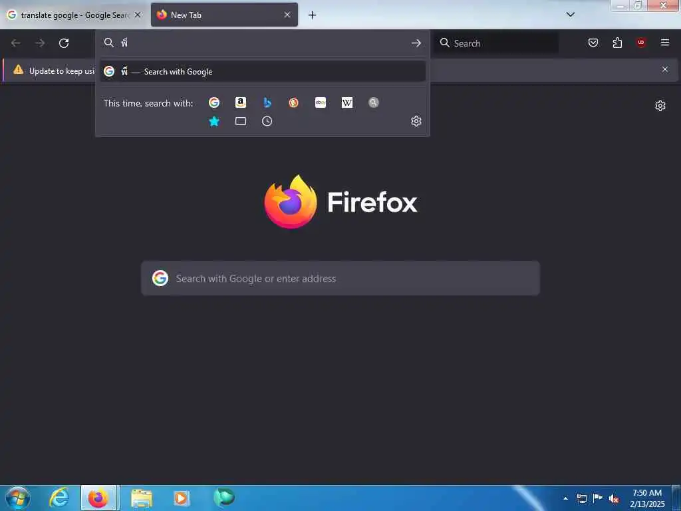Open the Extensions puzzle icon
Viewport: 681px width, 511px height.
pyautogui.click(x=617, y=43)
